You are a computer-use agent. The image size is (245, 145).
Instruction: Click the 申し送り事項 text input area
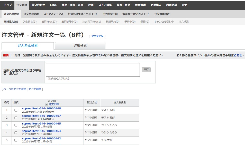coord(93,70)
